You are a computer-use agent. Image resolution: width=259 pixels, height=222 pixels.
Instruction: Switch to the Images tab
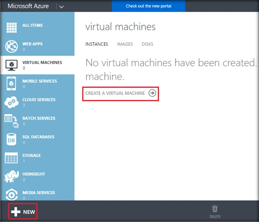(125, 44)
